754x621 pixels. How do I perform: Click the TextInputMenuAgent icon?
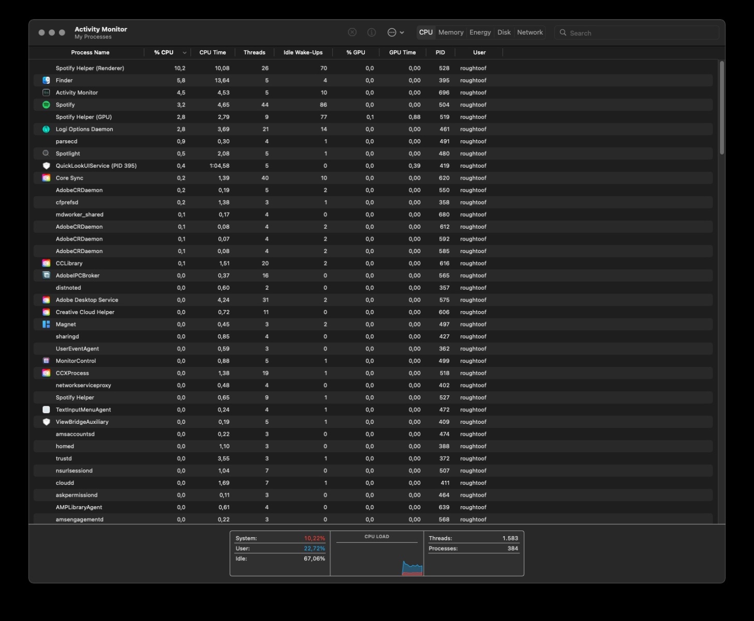(46, 410)
